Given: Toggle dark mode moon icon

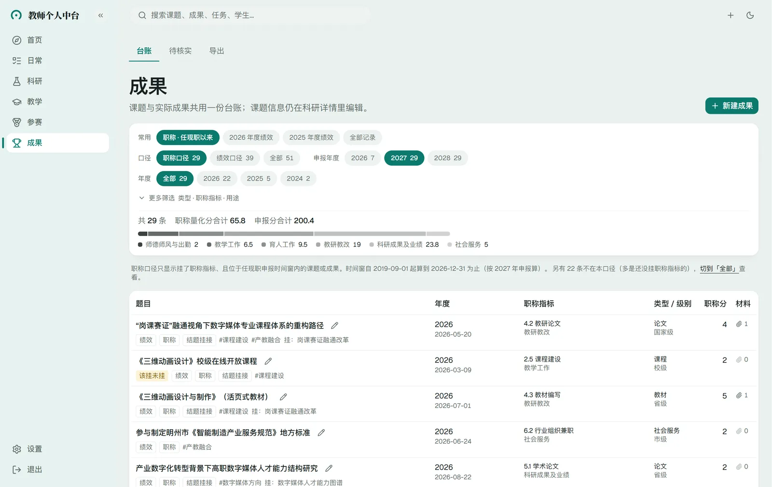Looking at the screenshot, I should click(x=750, y=15).
